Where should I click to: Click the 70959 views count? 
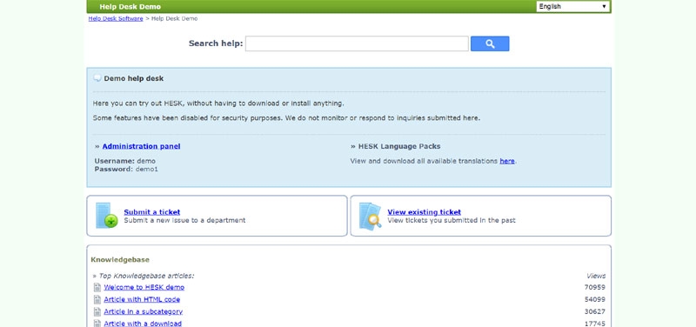[x=595, y=287]
